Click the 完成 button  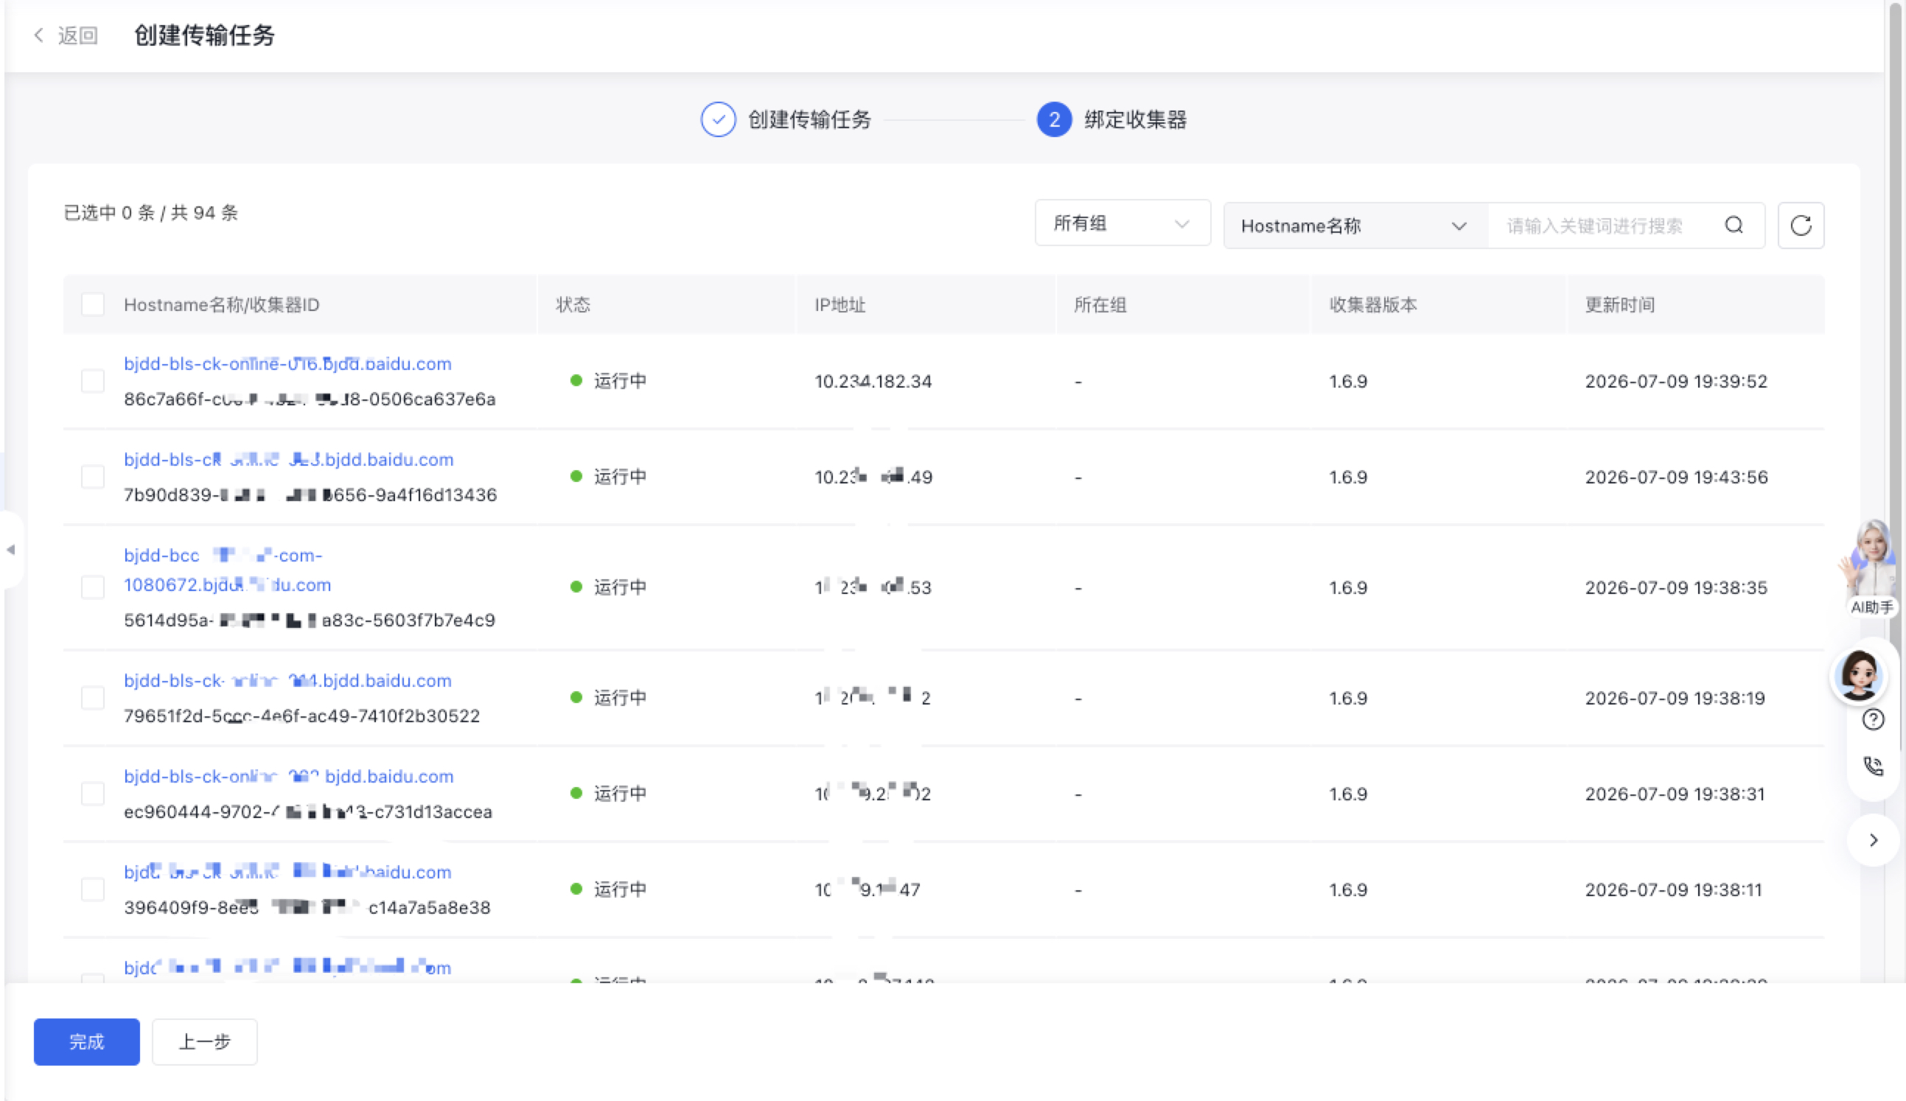(87, 1041)
